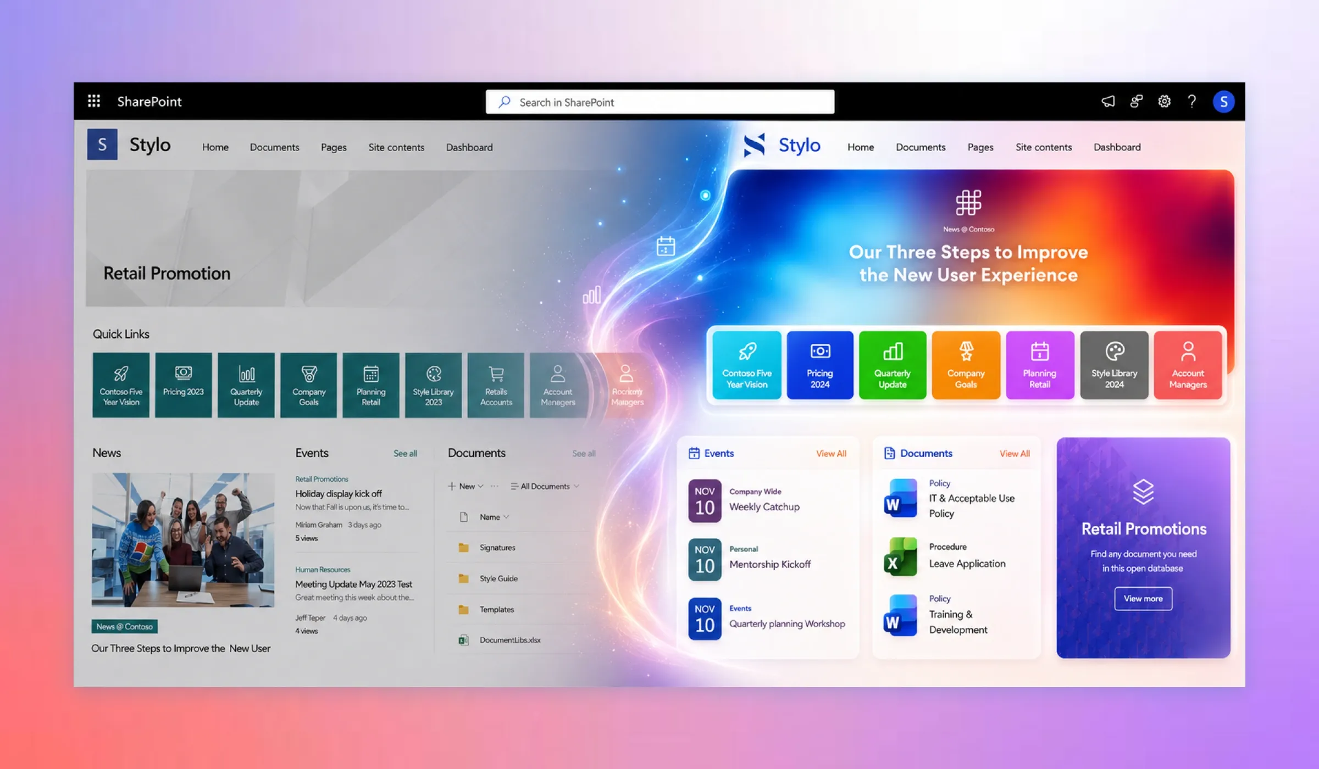Open the Quarterly planning Workshop event
This screenshot has height=769, width=1319.
coord(787,623)
